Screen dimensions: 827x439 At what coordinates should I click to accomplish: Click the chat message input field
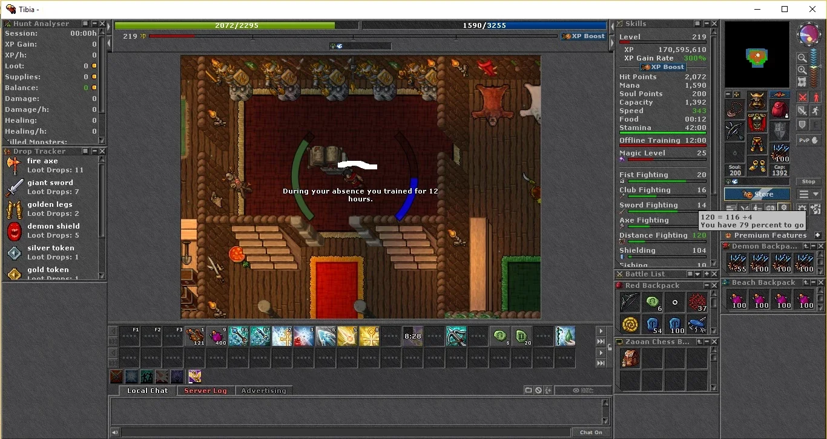coord(346,432)
